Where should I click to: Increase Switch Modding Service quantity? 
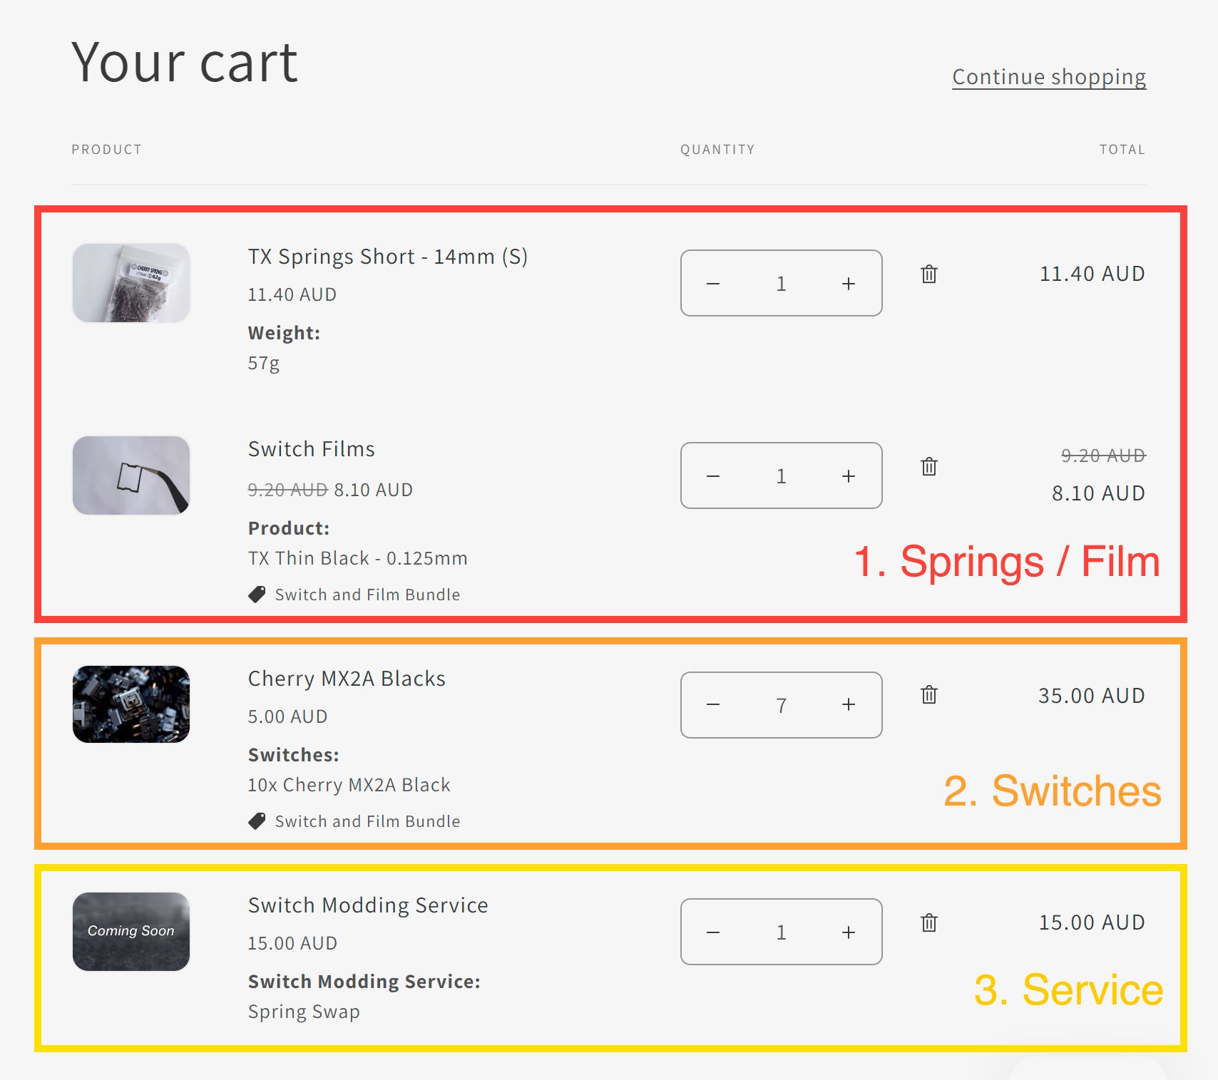[x=848, y=932]
